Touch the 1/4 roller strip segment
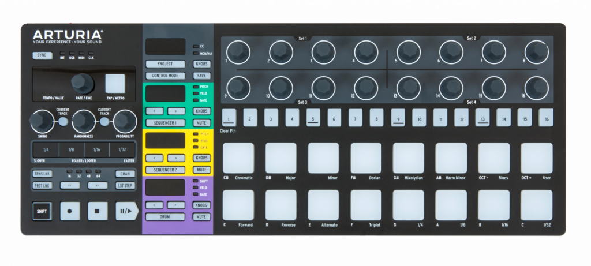This screenshot has height=266, width=591. 46,150
